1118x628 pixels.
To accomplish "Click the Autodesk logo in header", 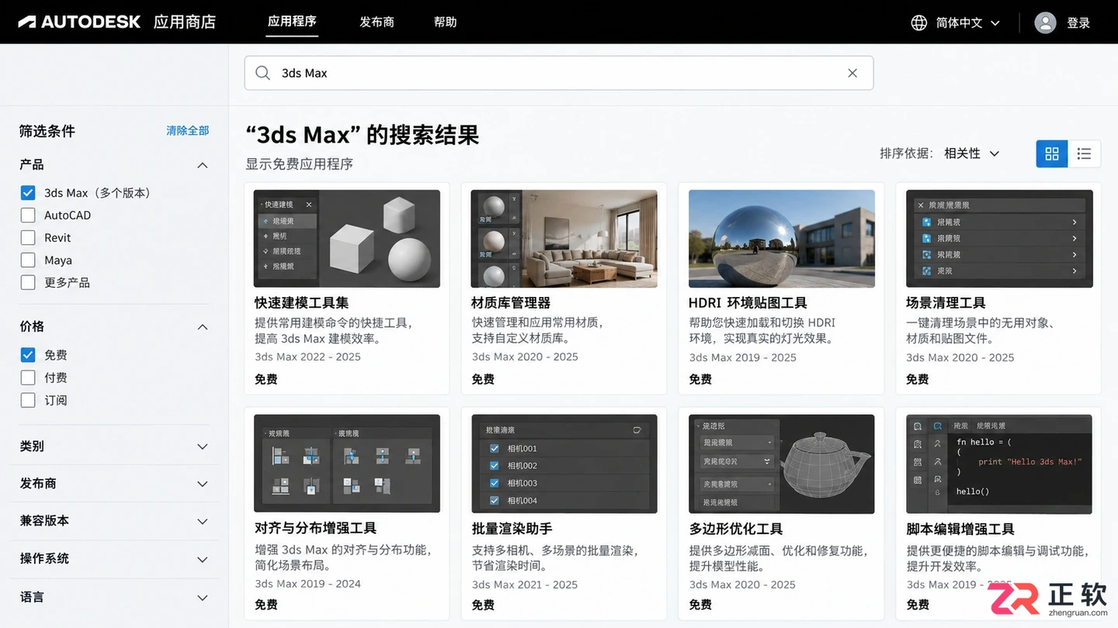I will tap(78, 22).
